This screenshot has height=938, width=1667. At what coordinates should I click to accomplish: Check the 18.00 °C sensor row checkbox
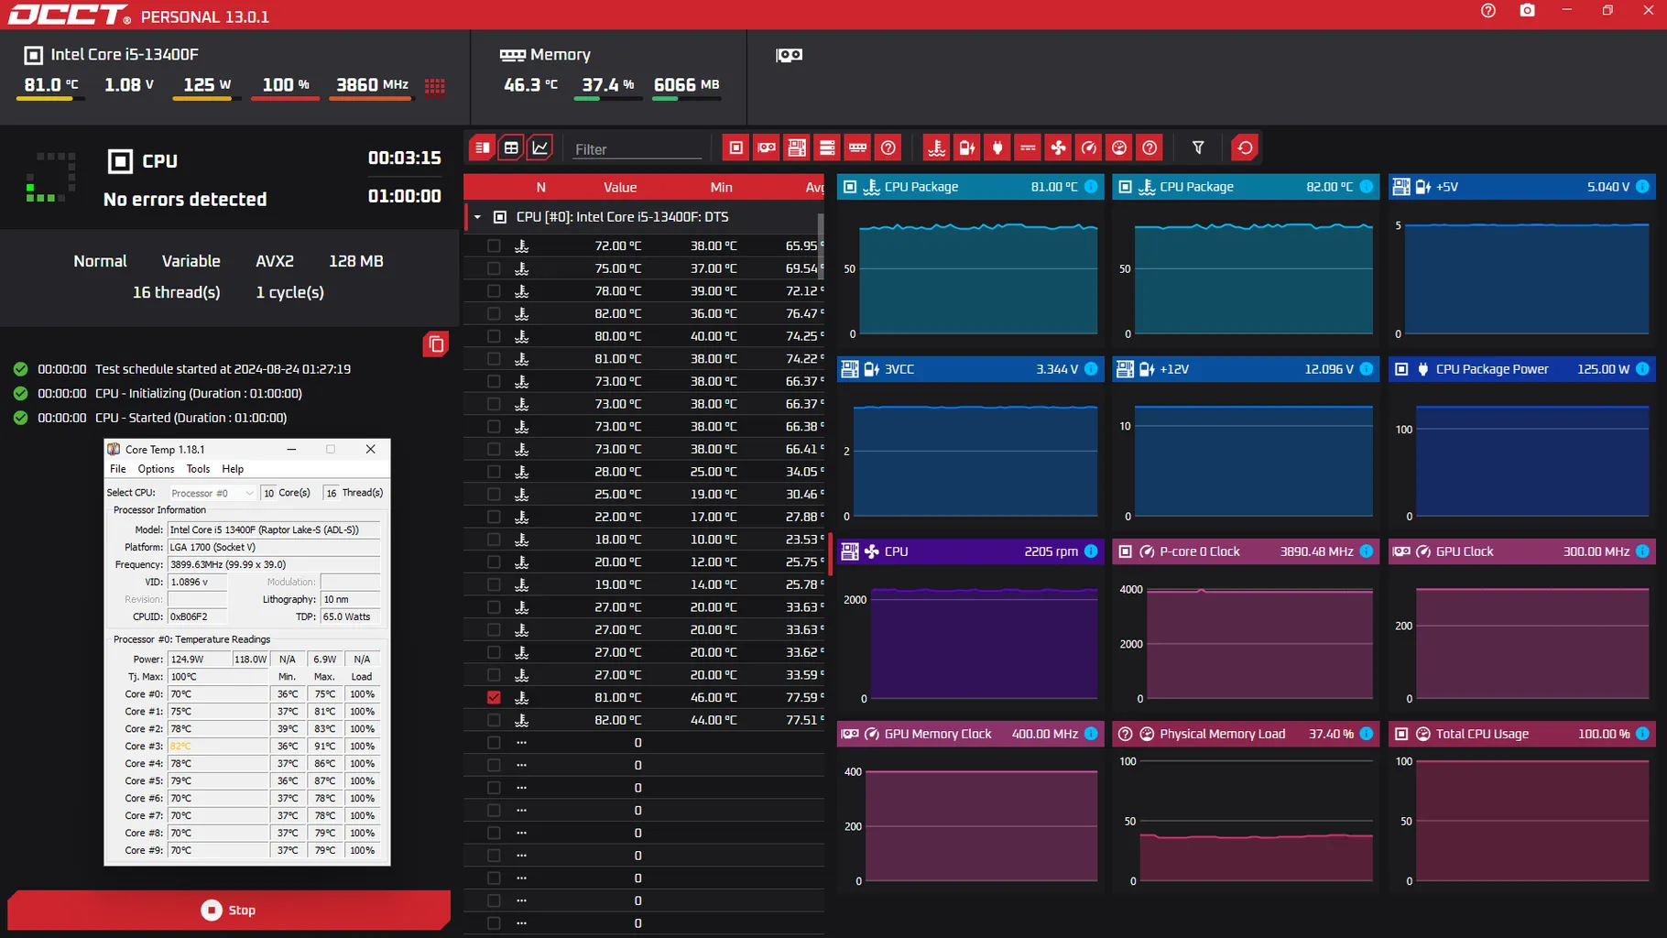pyautogui.click(x=494, y=539)
